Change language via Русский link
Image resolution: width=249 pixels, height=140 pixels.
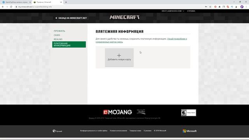59,131
